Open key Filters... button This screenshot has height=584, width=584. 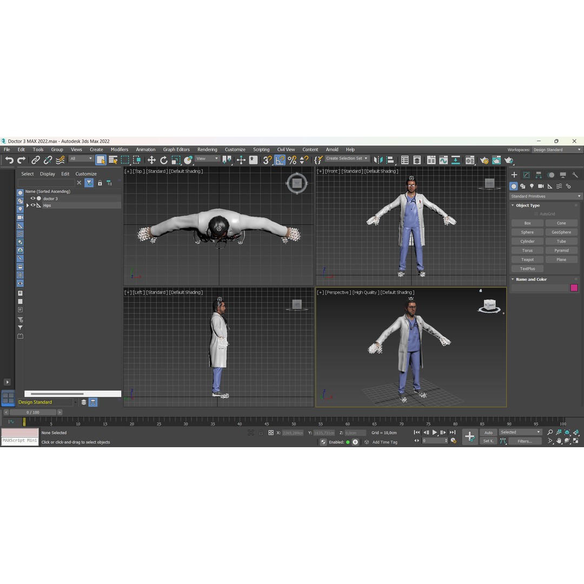tap(525, 441)
